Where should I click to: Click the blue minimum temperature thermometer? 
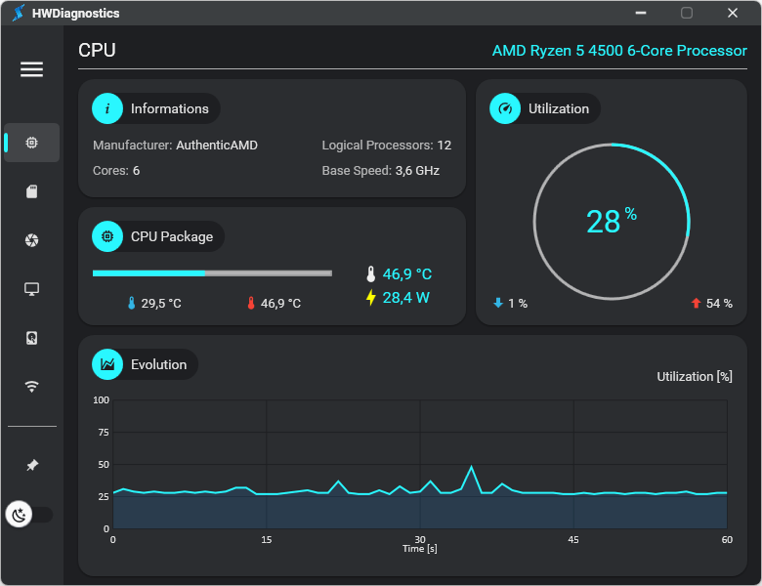(x=131, y=303)
